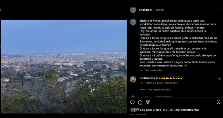Open the three-dot more options menu

coord(218,10)
